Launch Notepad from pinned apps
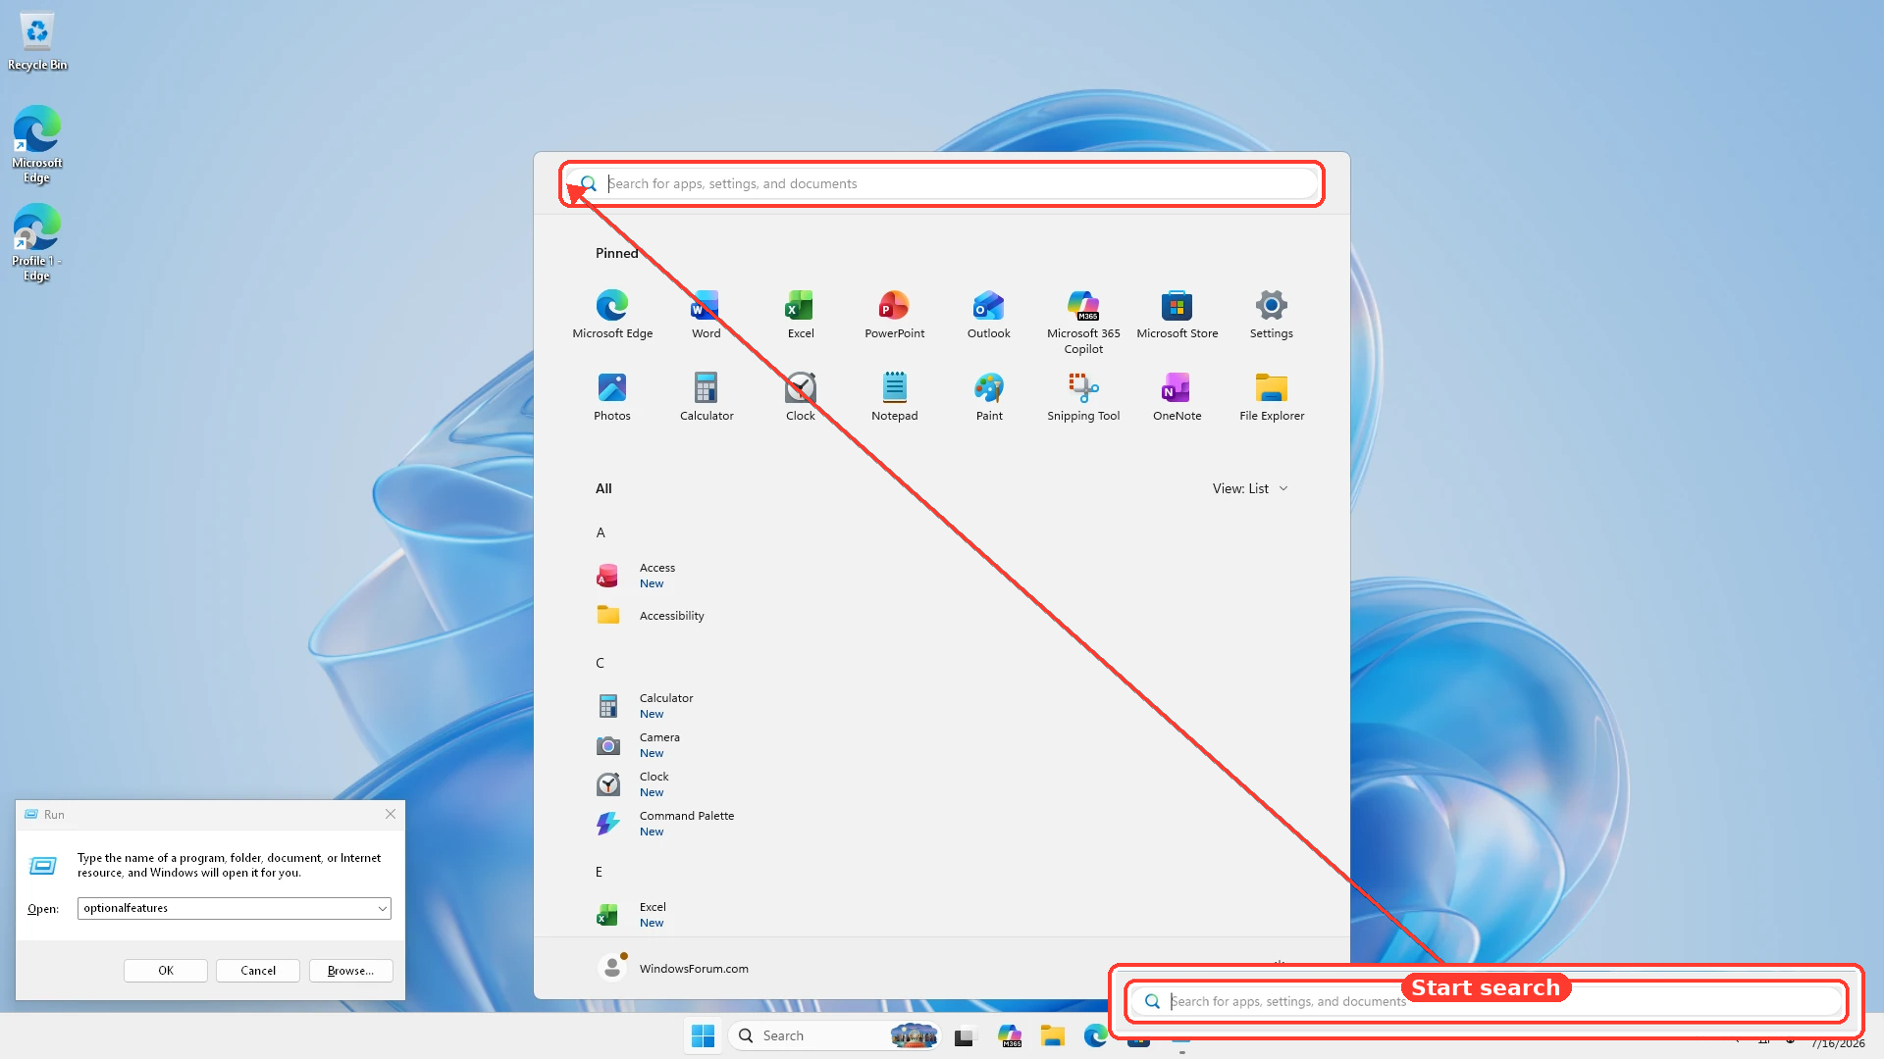Image resolution: width=1884 pixels, height=1059 pixels. 894,397
